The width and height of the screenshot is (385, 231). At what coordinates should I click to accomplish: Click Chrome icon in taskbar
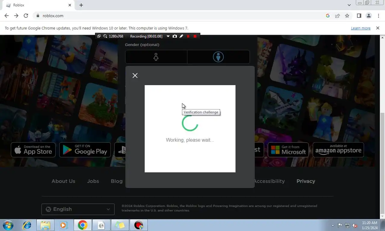pyautogui.click(x=82, y=225)
